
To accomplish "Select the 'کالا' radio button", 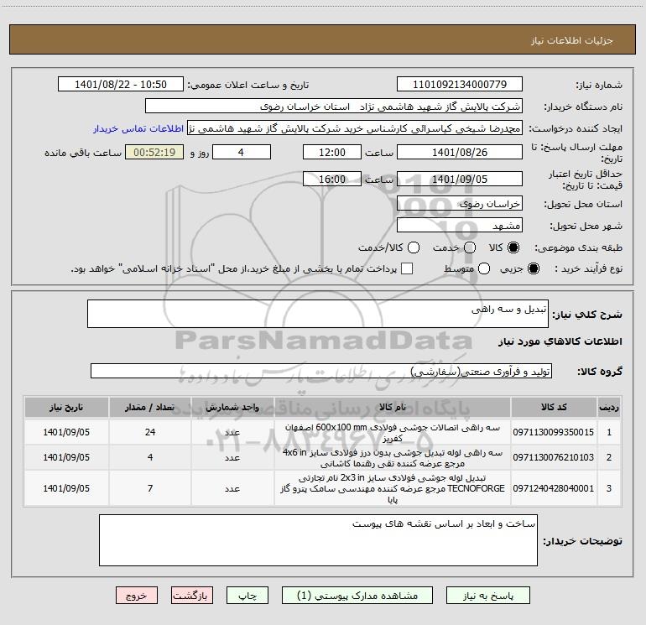I will pos(513,247).
